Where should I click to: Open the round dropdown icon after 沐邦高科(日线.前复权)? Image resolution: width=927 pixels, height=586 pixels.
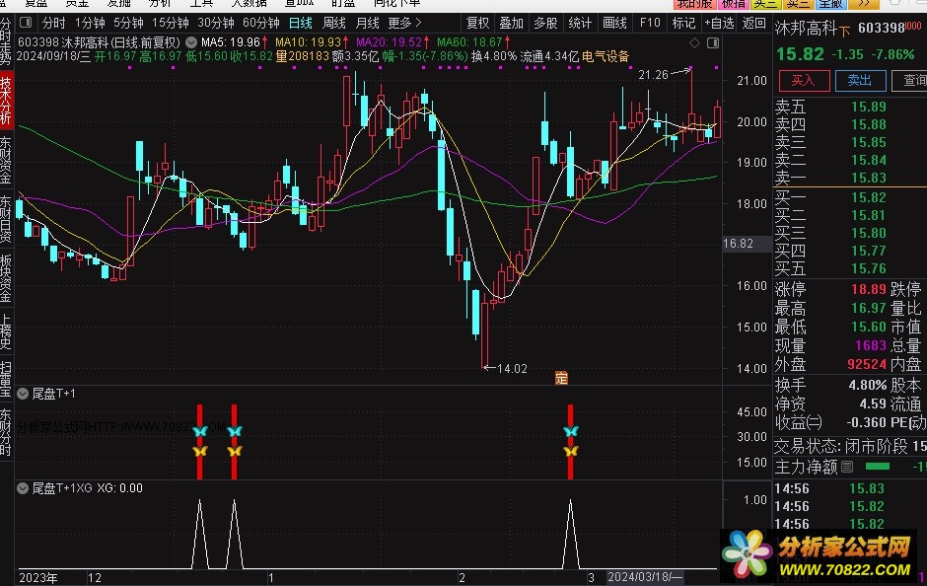(191, 42)
